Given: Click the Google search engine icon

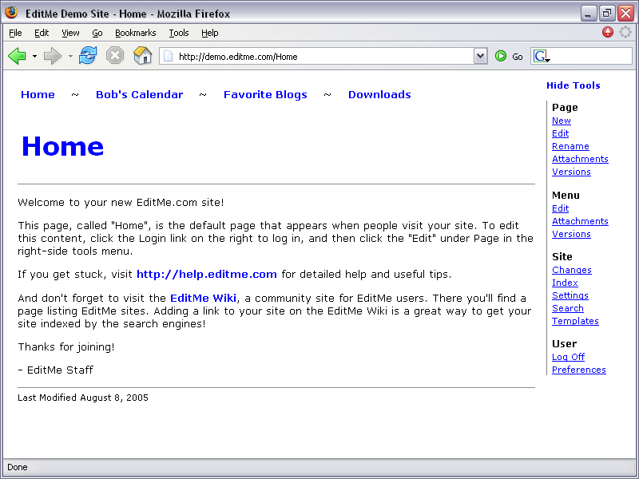Looking at the screenshot, I should (x=542, y=56).
